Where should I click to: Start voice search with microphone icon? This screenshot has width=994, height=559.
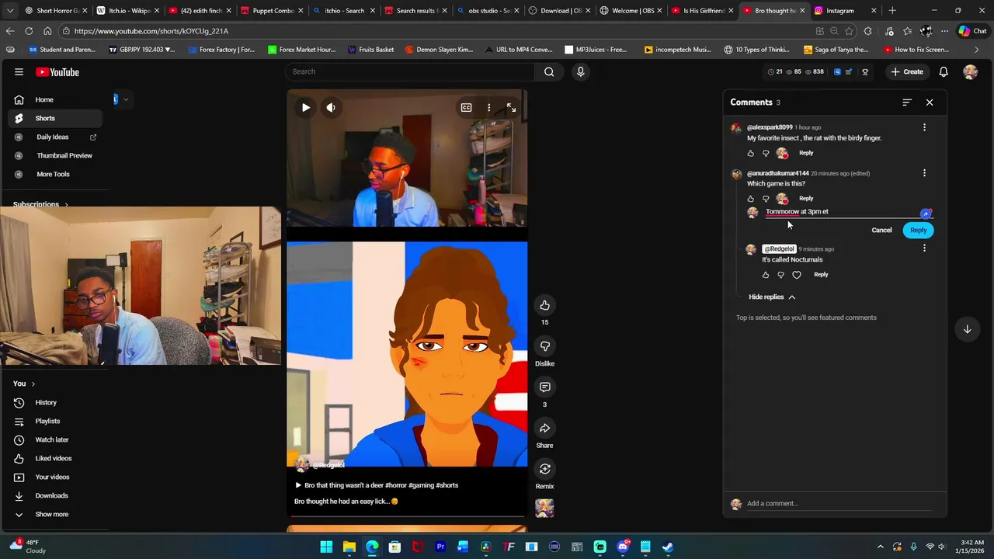click(x=580, y=71)
